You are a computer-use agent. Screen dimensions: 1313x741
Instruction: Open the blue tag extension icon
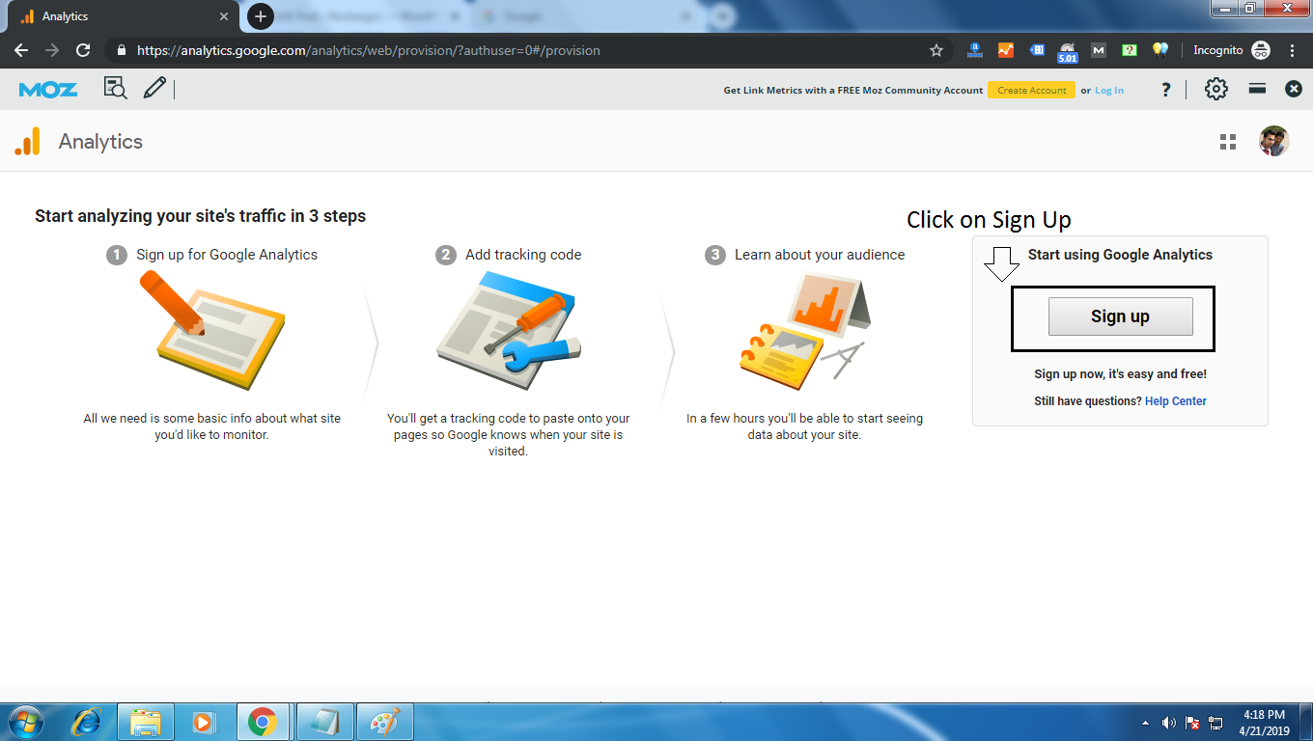(x=1037, y=50)
